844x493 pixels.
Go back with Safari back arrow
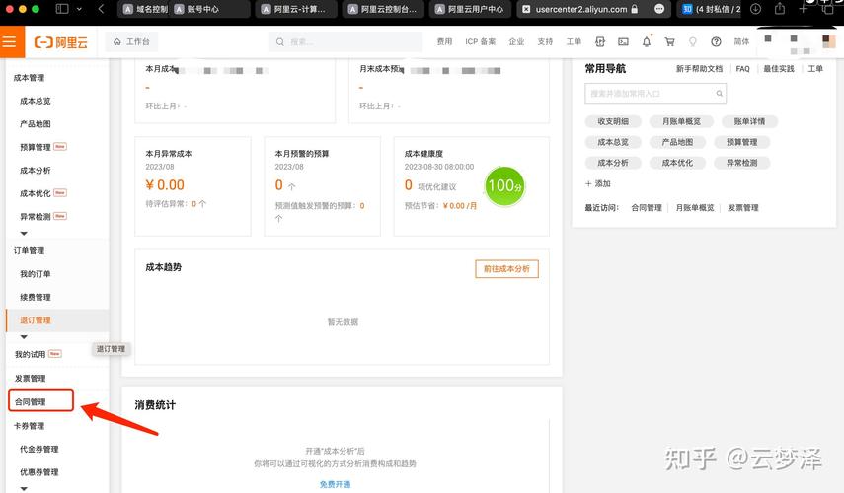101,9
